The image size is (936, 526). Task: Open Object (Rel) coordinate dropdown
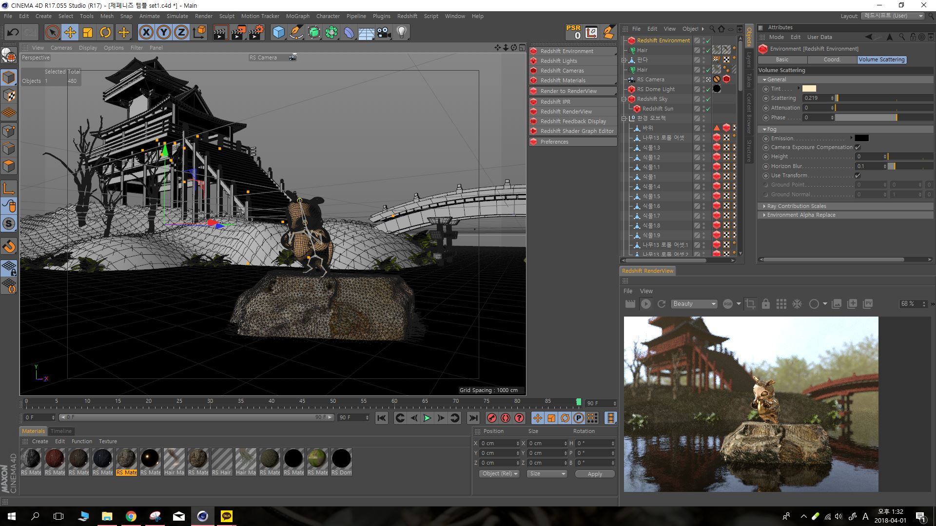(499, 474)
